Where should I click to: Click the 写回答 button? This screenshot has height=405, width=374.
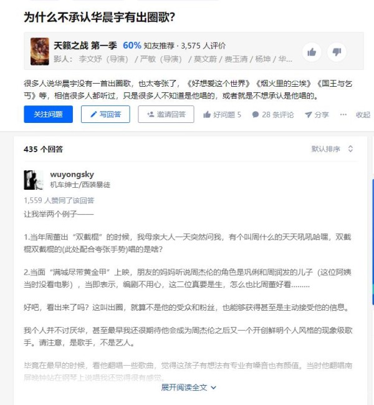pos(105,114)
